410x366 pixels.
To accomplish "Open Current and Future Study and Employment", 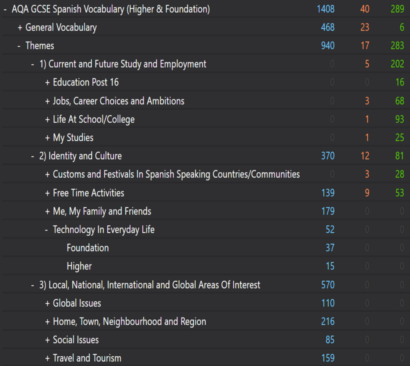I will point(123,65).
